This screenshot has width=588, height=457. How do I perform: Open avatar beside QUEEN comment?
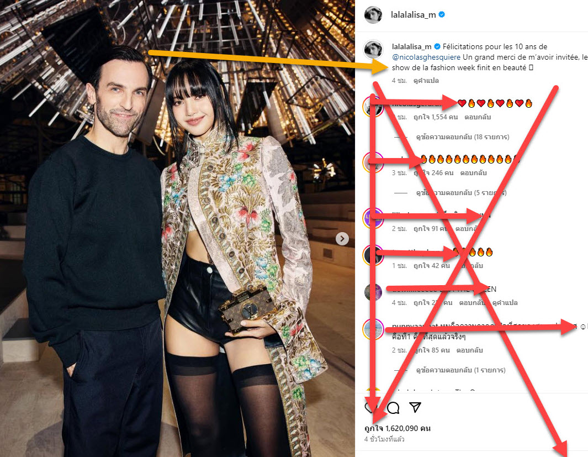coord(373,292)
